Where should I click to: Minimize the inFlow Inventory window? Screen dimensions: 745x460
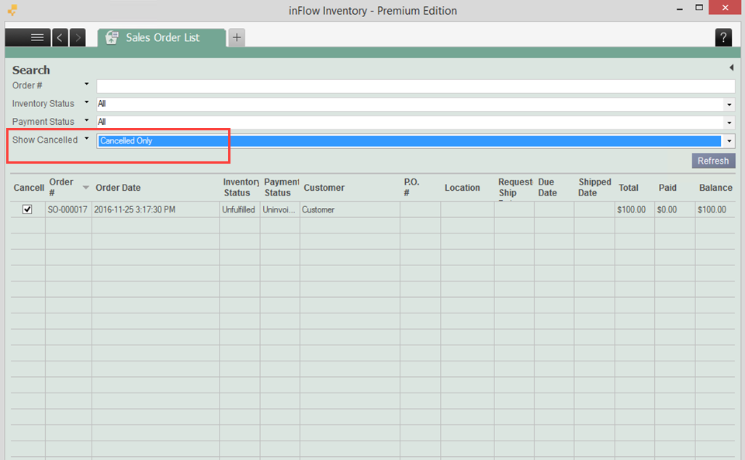point(680,9)
